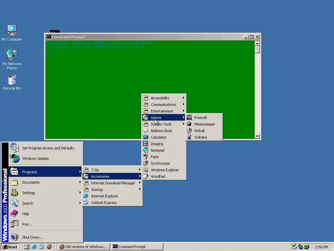This screenshot has height=251, width=334.
Task: Open Windows Explorer from Accessories menu
Action: pos(164,170)
